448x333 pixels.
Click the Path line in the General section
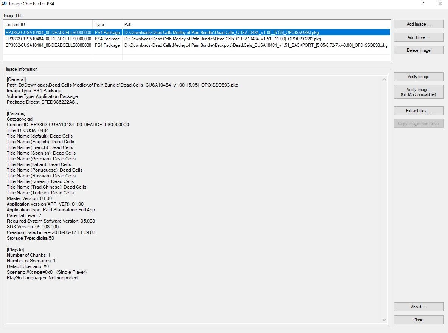(123, 85)
